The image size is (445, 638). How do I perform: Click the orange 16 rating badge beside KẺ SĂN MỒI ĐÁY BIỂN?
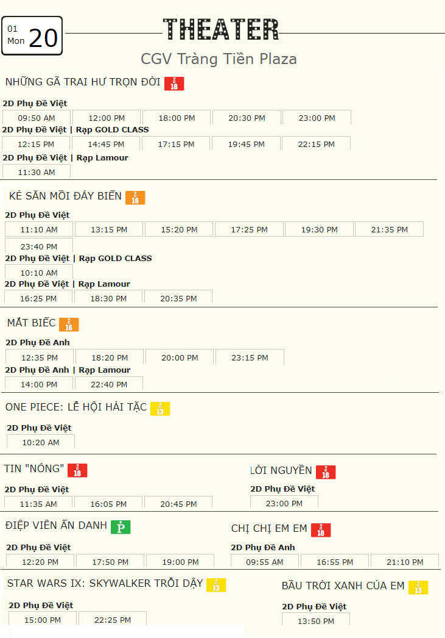coord(135,198)
